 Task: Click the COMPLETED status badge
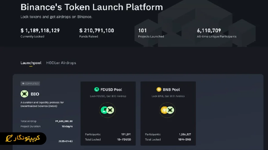tap(30, 83)
